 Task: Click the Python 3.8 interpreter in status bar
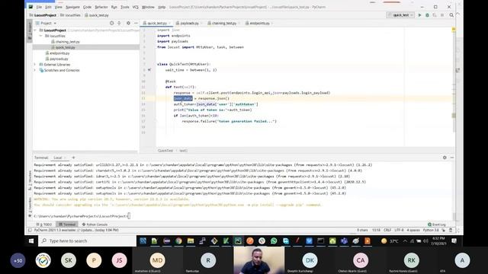point(431,230)
